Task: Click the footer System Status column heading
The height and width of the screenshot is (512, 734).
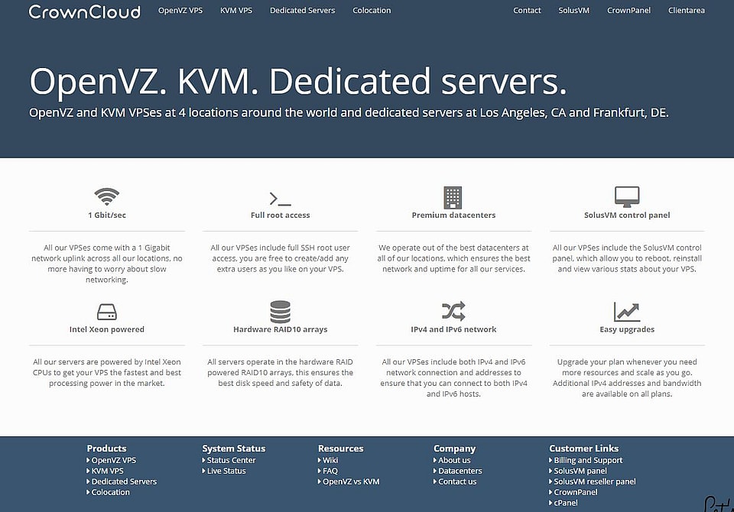Action: click(x=234, y=449)
